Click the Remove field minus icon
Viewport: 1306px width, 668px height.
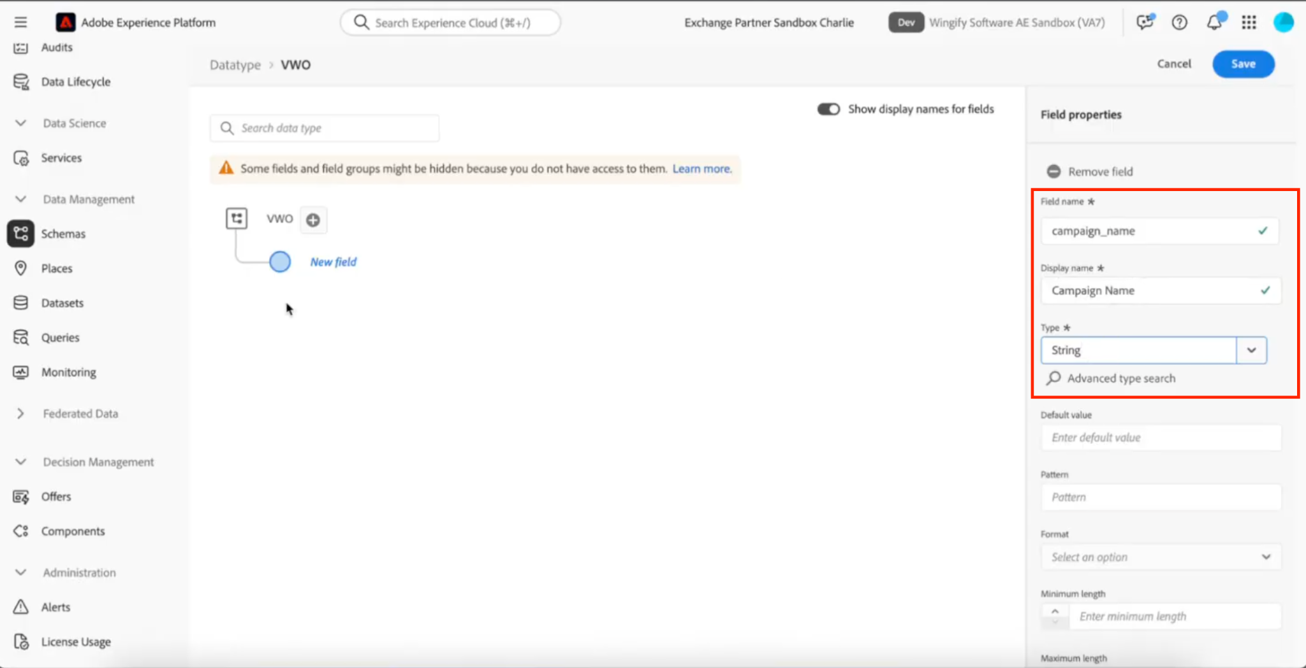(1053, 171)
